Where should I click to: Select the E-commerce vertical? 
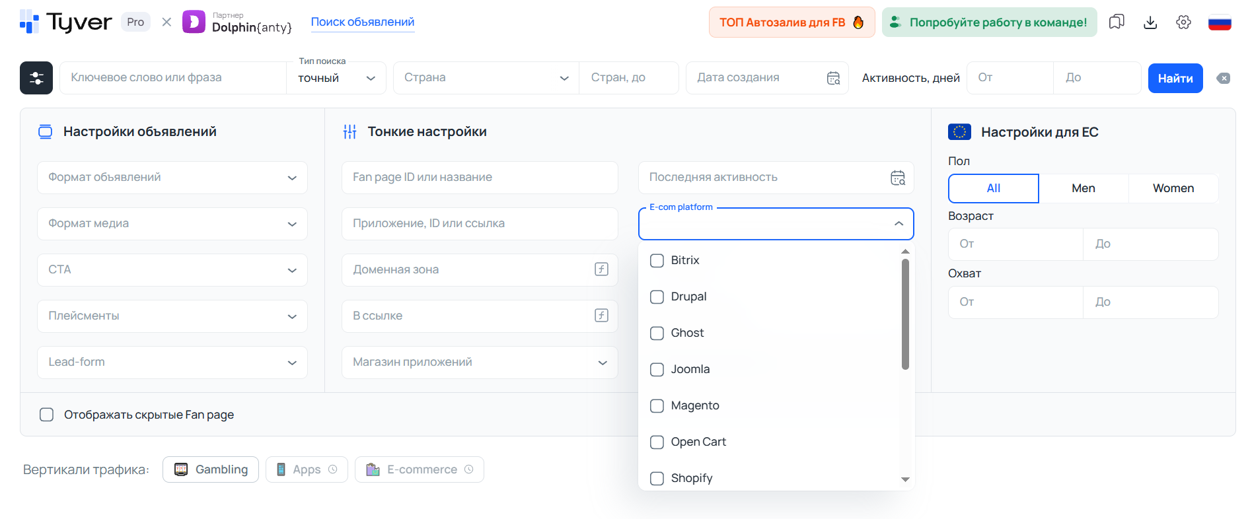pyautogui.click(x=420, y=469)
